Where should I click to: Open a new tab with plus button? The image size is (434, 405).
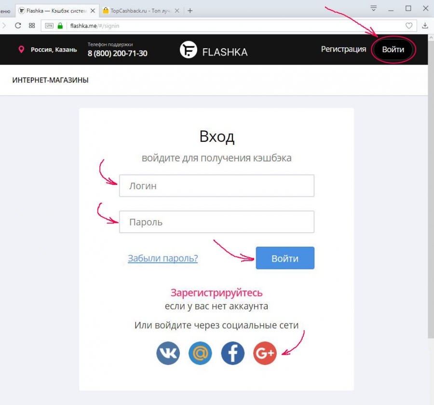(x=190, y=11)
